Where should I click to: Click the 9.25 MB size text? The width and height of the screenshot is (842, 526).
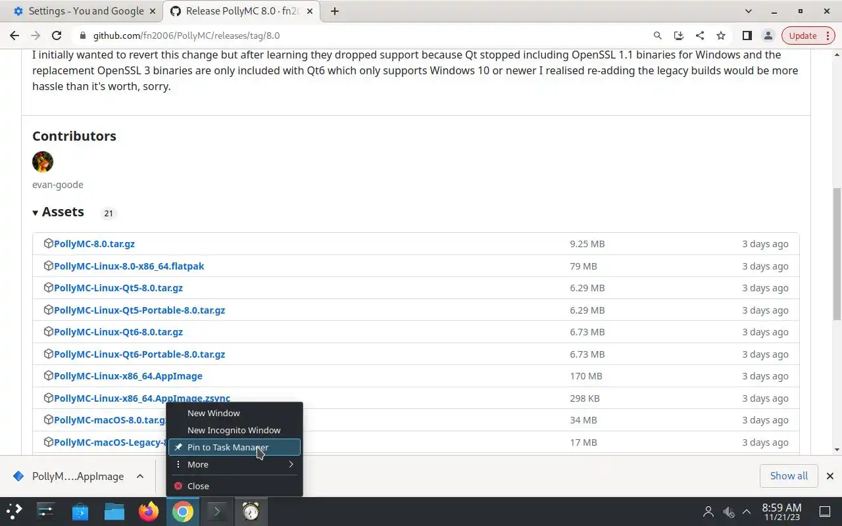(x=587, y=244)
